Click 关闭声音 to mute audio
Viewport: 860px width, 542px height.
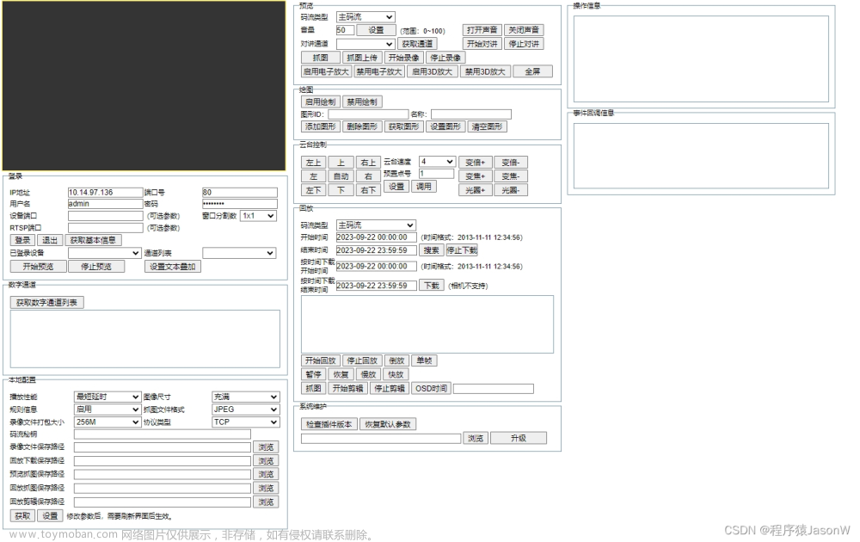[524, 30]
